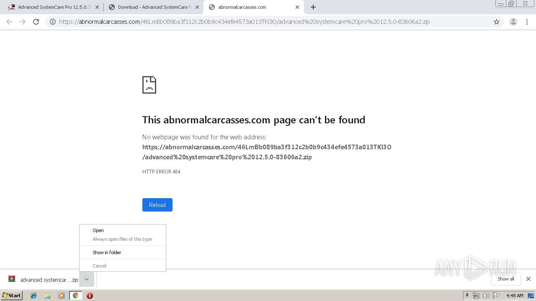Dismiss the downloads bar with the X
Screen dimensions: 536x301
coord(528,279)
